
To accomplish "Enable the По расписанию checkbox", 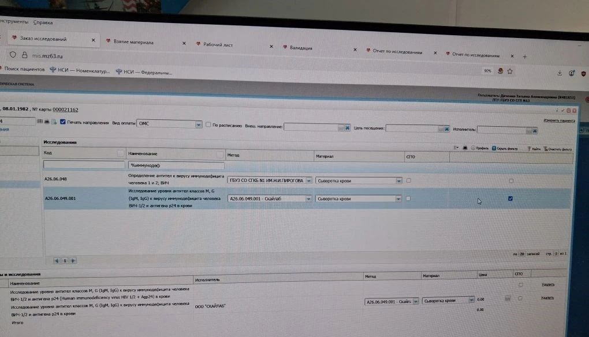I will 208,124.
